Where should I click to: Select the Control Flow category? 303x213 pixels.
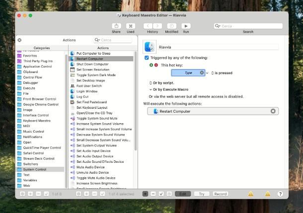(40, 77)
